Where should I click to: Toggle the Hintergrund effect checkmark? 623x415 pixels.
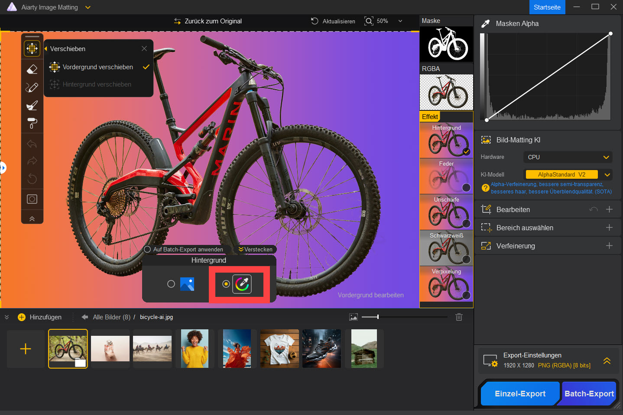click(x=466, y=151)
